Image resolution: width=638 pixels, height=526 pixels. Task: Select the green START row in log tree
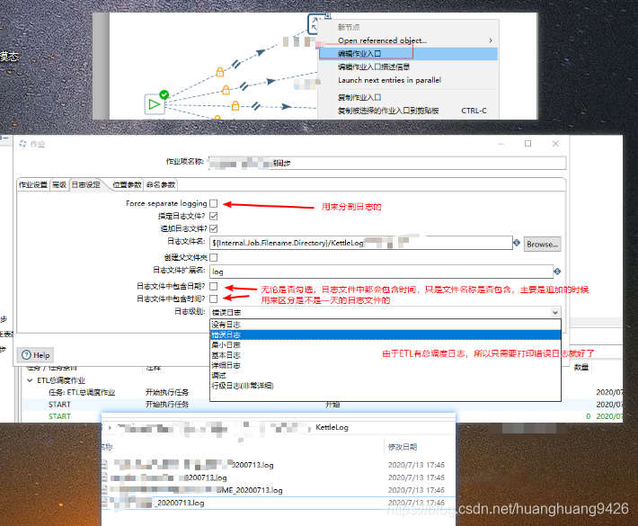click(x=59, y=416)
